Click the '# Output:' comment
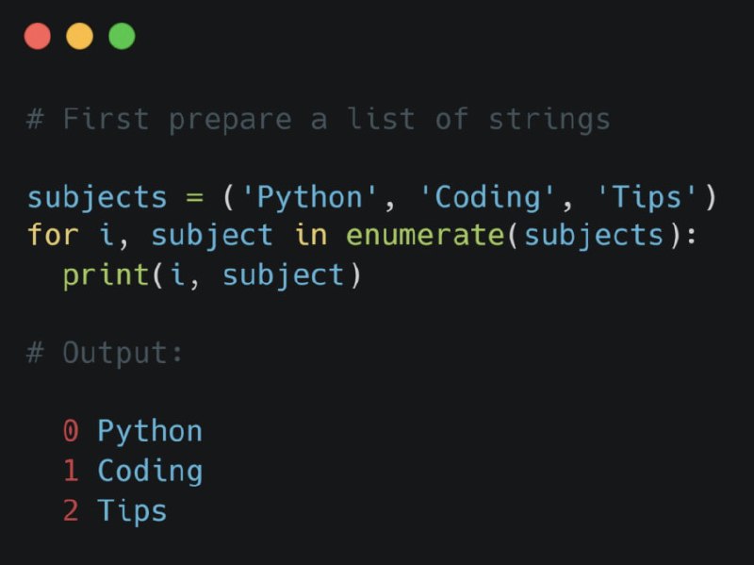The height and width of the screenshot is (565, 754). click(x=105, y=354)
